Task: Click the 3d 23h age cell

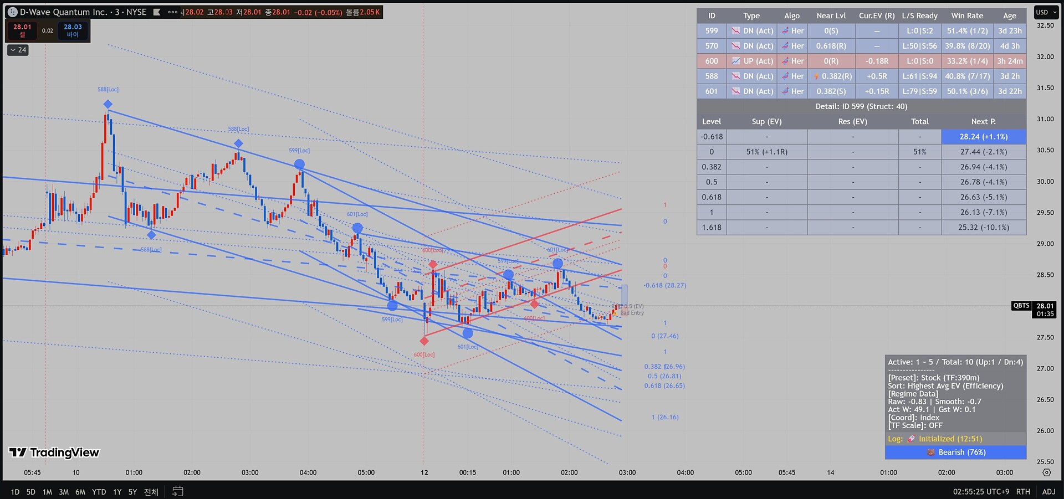Action: 1010,31
